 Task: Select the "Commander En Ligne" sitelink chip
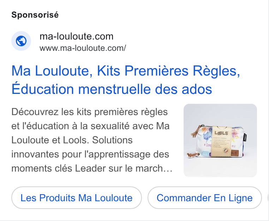(x=205, y=198)
